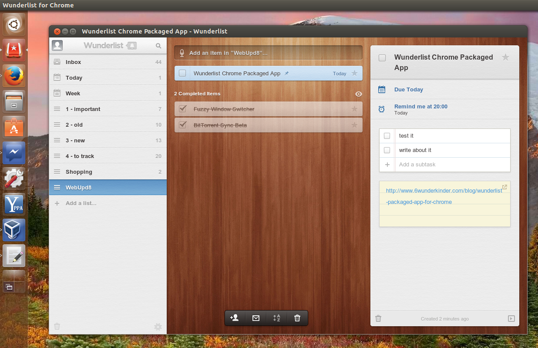Select the '2 - old' list
Image resolution: width=538 pixels, height=348 pixels.
point(108,125)
